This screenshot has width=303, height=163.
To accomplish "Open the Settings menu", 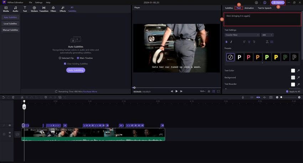I will tap(38, 2).
